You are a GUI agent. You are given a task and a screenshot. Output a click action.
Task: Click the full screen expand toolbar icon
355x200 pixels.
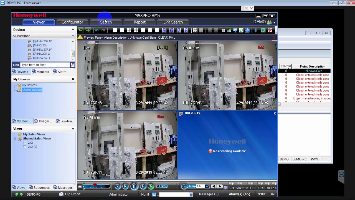pos(247,30)
